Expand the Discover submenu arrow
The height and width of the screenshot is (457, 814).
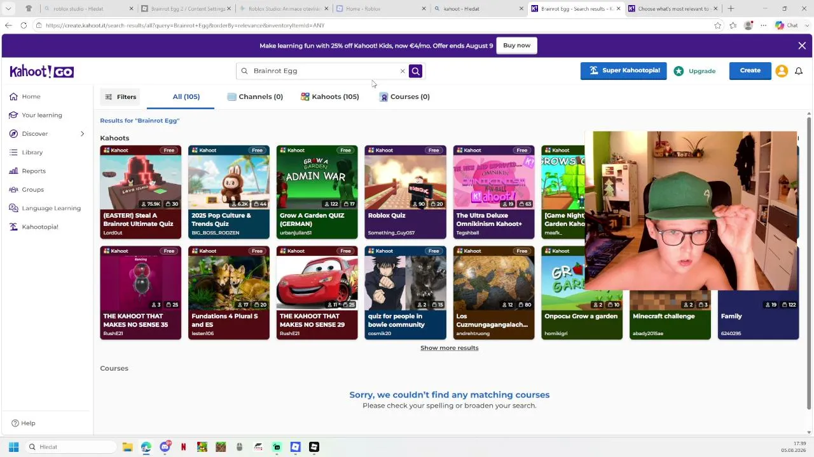pyautogui.click(x=82, y=134)
